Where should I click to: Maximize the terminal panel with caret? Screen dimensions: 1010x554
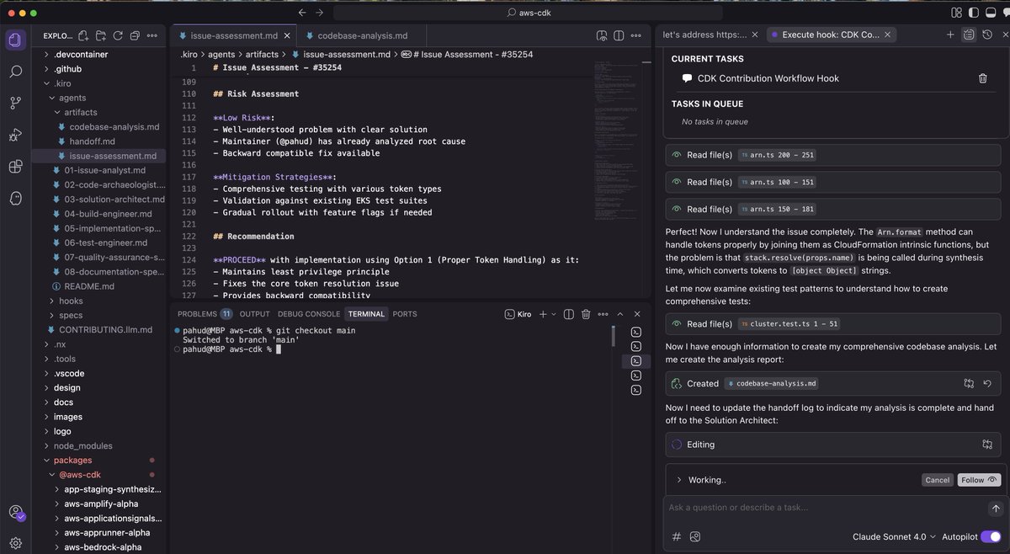(619, 314)
